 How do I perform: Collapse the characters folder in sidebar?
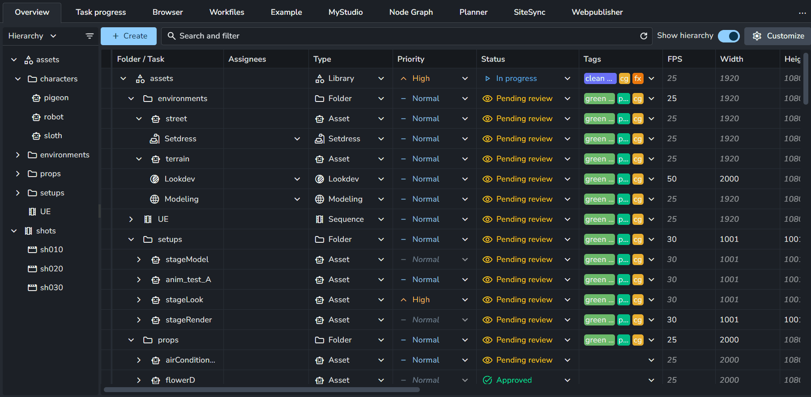(x=18, y=79)
